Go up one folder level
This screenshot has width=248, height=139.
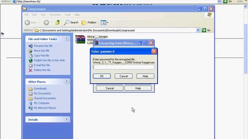click(58, 22)
